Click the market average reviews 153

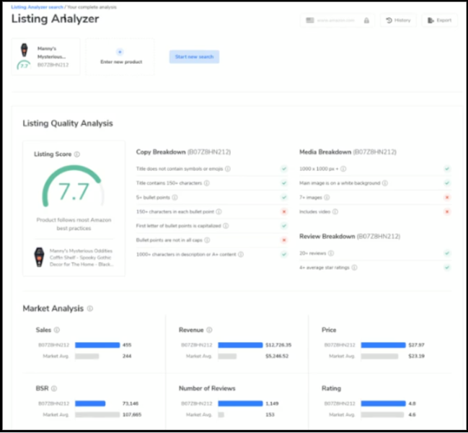pos(270,415)
